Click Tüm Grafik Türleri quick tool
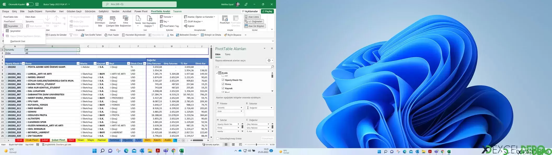 click(x=91, y=35)
